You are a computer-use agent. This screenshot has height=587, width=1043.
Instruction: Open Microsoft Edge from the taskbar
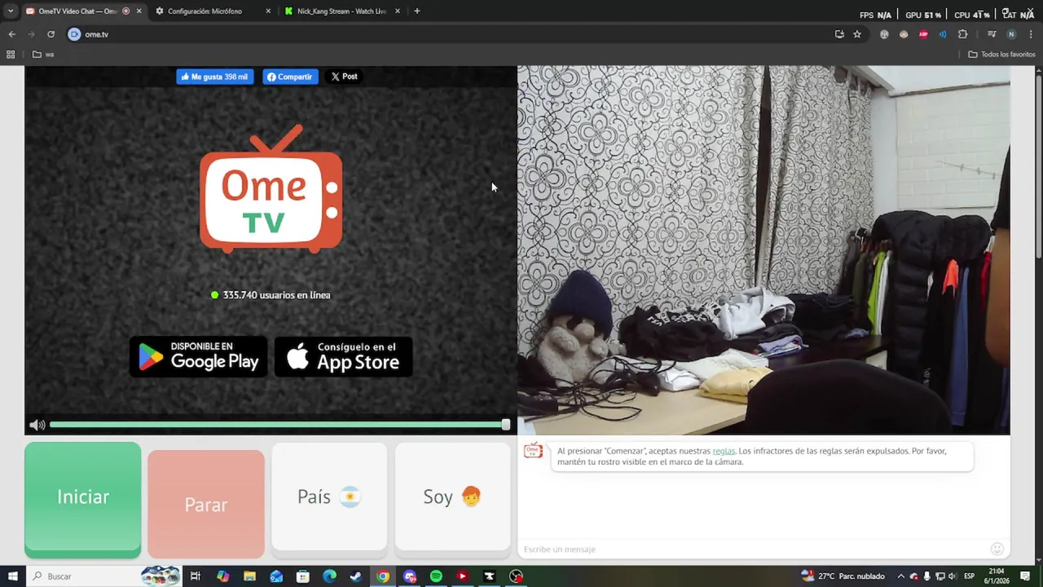pyautogui.click(x=329, y=576)
